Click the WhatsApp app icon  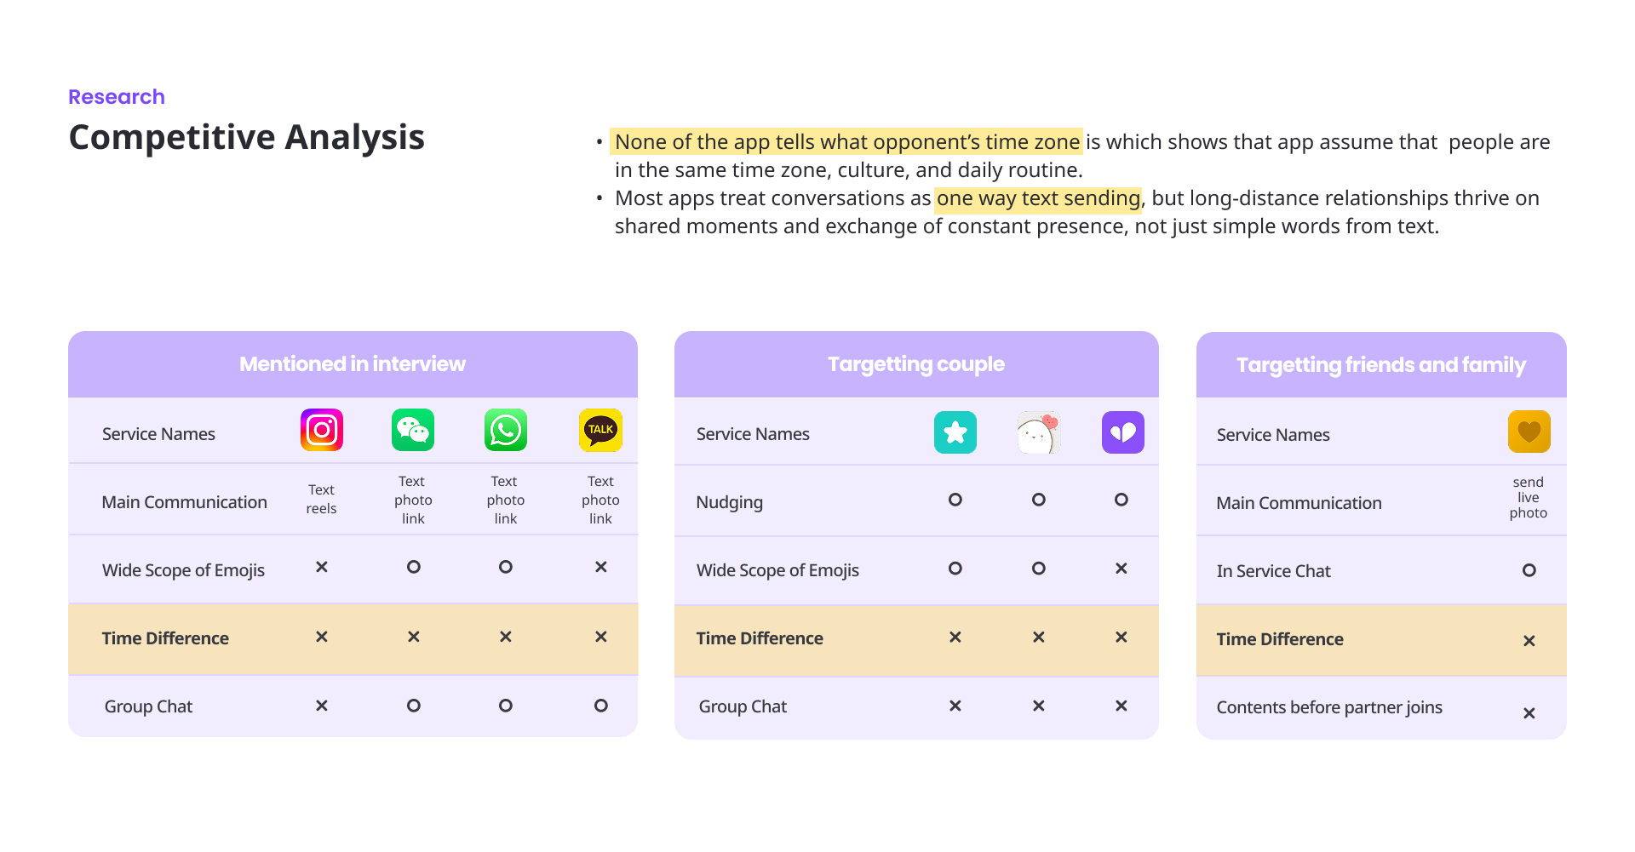point(506,430)
